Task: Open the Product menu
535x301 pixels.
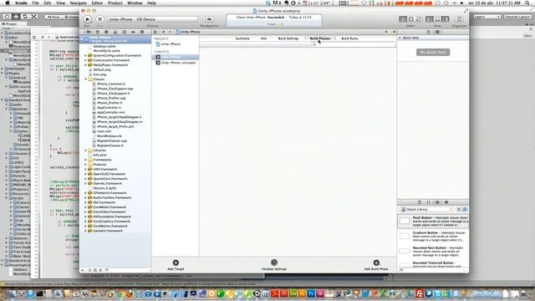Action: pyautogui.click(x=115, y=3)
